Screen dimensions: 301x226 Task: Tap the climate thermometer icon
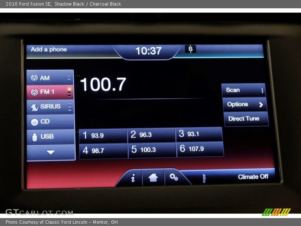(204, 178)
